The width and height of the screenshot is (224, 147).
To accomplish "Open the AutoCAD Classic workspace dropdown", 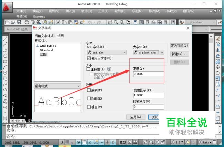I will tap(18, 29).
